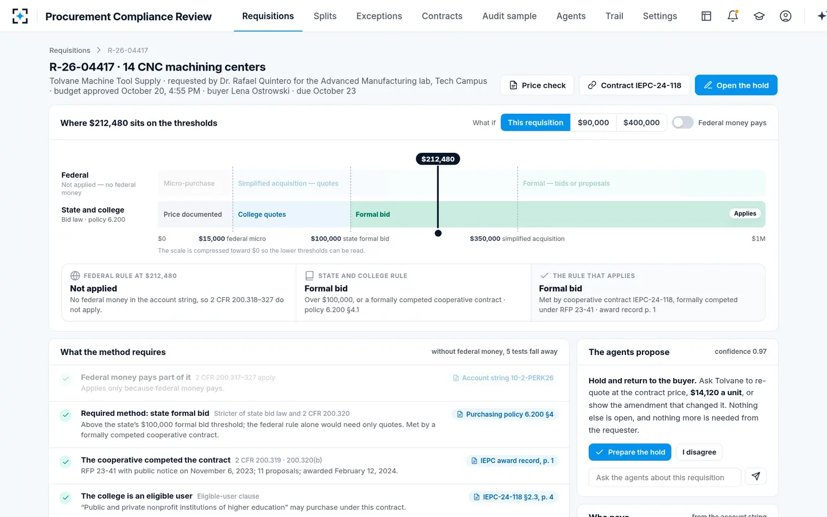Open the sparkle assistant icon
The width and height of the screenshot is (827, 517).
821,16
